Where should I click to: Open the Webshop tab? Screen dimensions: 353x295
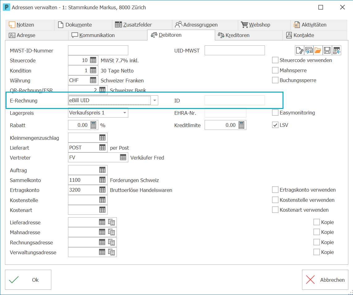click(x=264, y=25)
